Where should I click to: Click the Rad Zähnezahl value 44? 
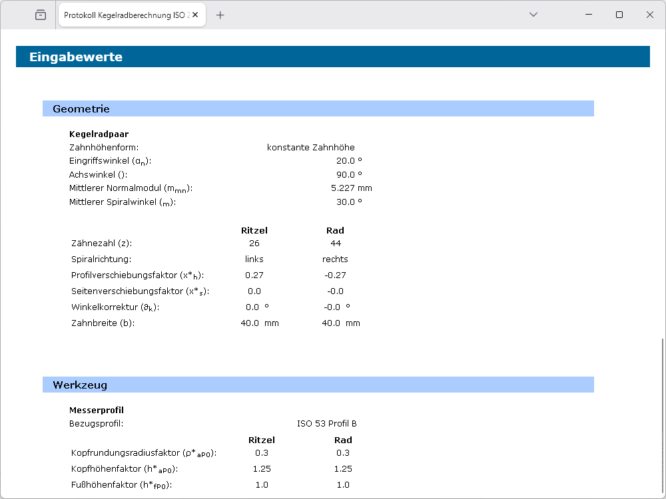click(x=336, y=244)
